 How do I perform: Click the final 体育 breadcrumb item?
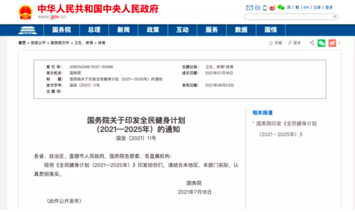click(102, 43)
